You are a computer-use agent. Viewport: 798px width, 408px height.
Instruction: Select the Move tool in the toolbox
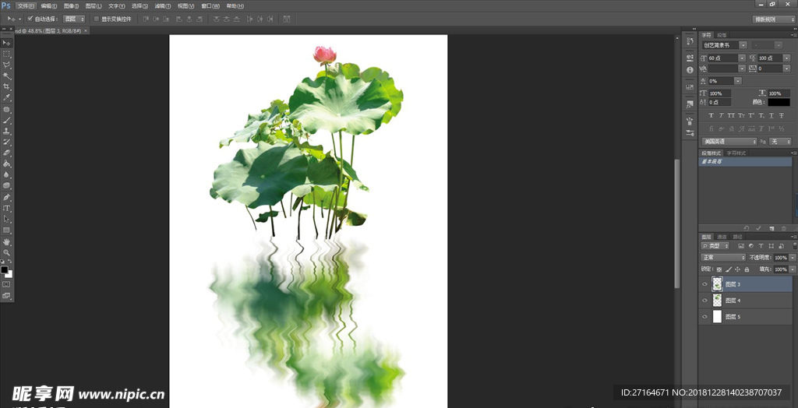tap(6, 42)
